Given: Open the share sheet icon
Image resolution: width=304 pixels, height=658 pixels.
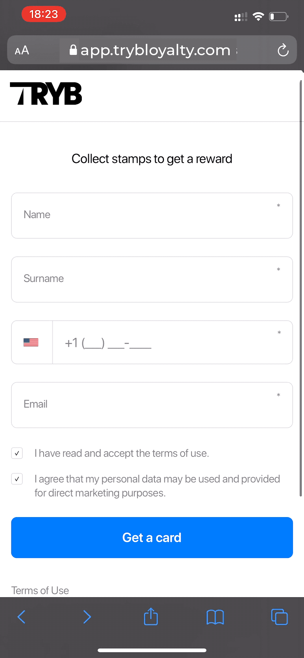Looking at the screenshot, I should pos(151,617).
